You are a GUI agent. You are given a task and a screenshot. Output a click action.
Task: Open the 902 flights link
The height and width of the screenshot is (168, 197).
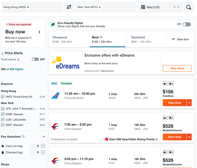click(x=16, y=69)
